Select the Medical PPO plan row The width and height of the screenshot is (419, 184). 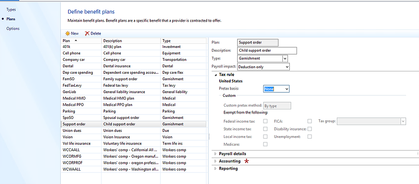coord(134,105)
